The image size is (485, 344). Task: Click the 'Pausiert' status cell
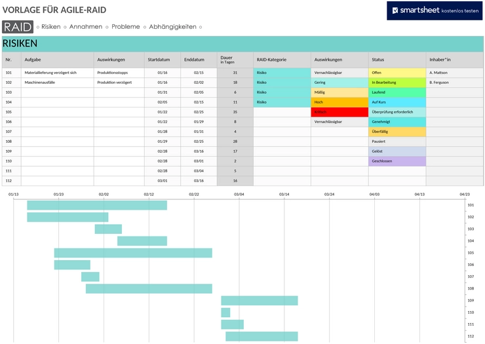click(x=397, y=142)
